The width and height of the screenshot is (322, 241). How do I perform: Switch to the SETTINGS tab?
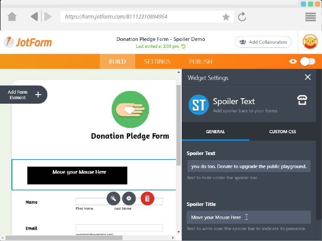157,61
